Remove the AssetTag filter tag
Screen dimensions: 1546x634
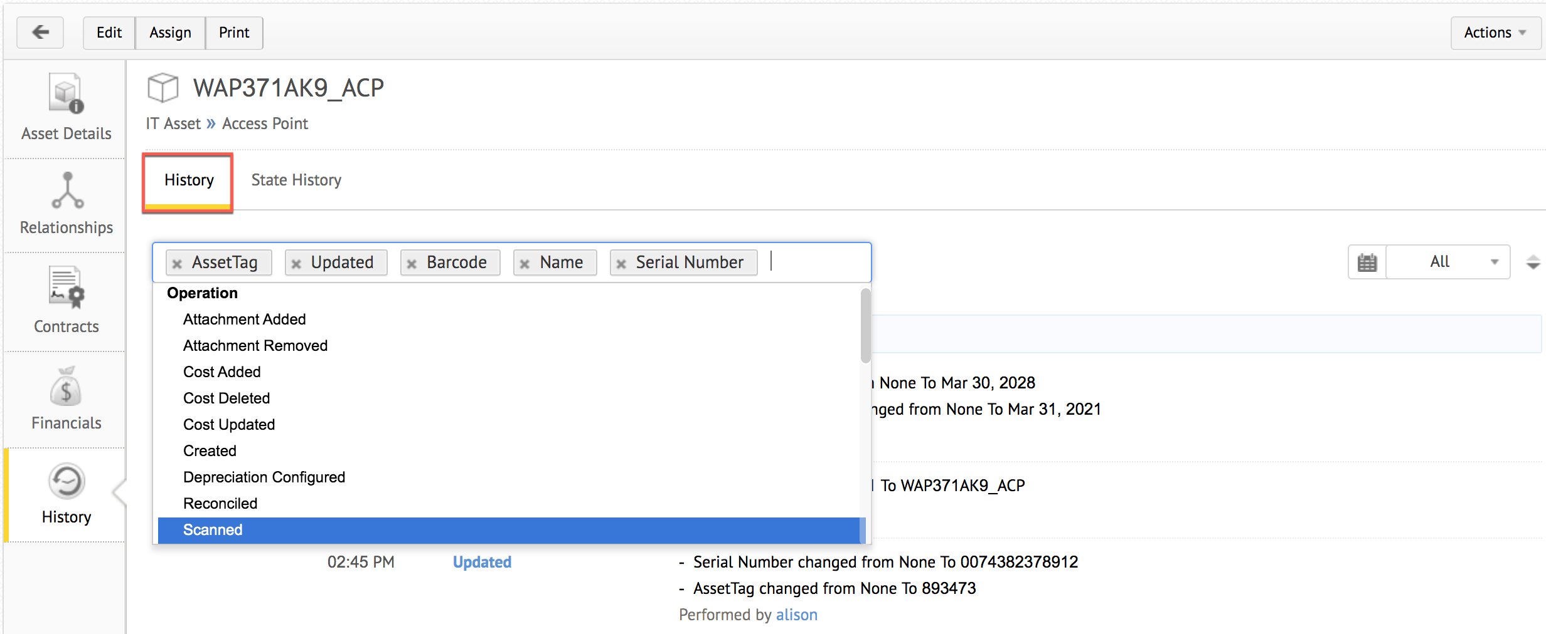point(178,264)
